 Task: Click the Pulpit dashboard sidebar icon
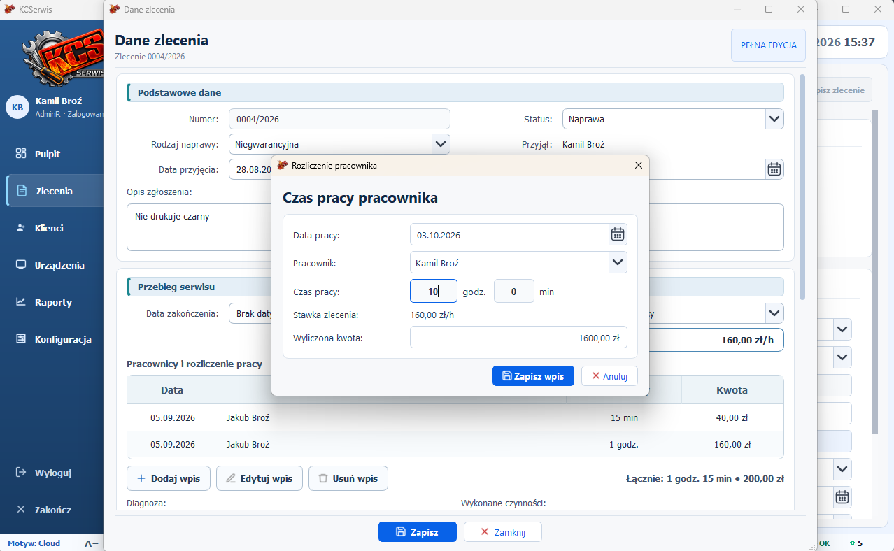point(21,154)
